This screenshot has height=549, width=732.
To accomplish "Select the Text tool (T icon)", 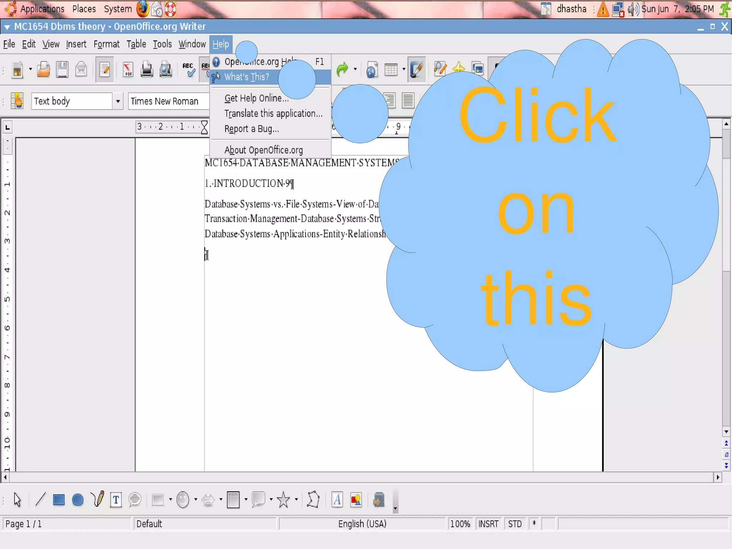I will [x=116, y=499].
